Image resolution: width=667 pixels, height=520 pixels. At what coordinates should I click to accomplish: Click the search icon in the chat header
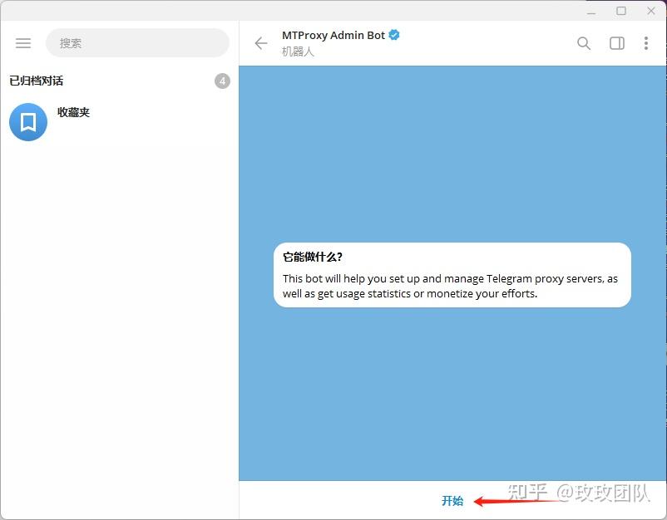click(584, 42)
